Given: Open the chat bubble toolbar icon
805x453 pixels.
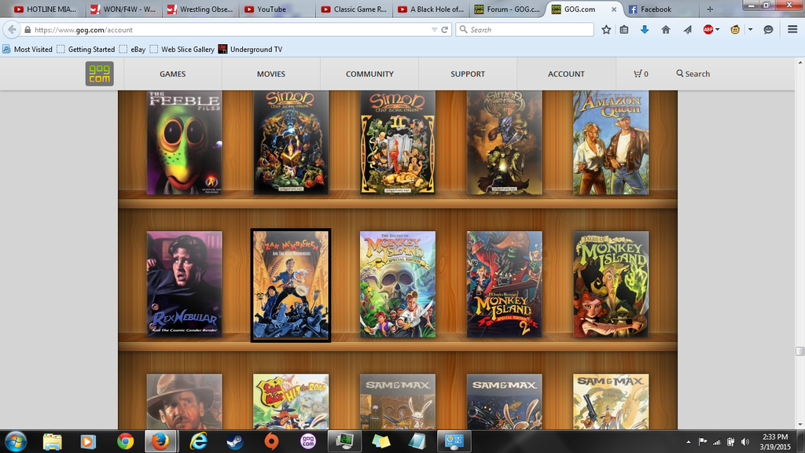Looking at the screenshot, I should (x=768, y=30).
